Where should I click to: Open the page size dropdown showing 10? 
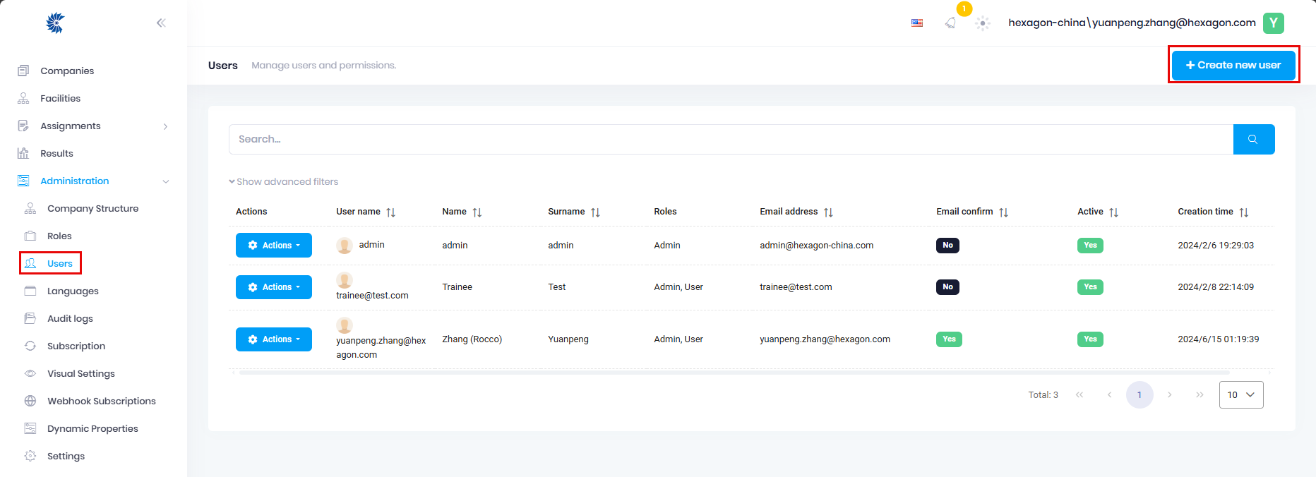point(1240,395)
